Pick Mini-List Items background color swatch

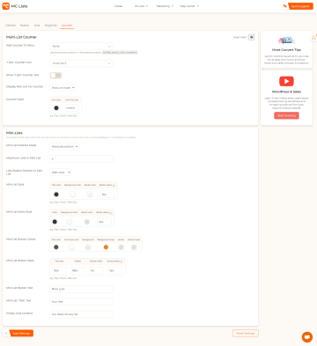point(70,222)
